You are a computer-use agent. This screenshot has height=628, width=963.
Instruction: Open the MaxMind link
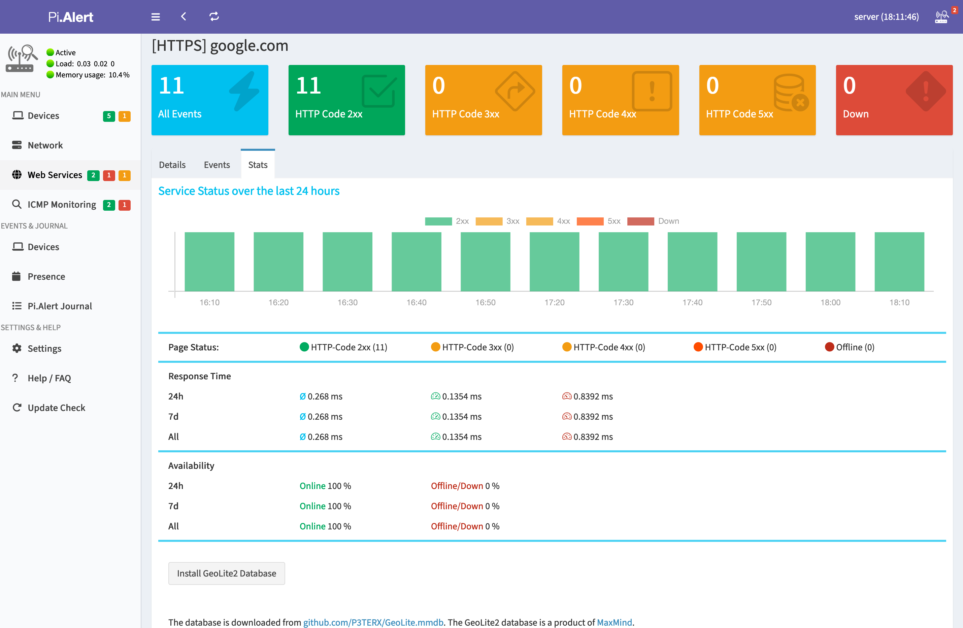click(614, 622)
